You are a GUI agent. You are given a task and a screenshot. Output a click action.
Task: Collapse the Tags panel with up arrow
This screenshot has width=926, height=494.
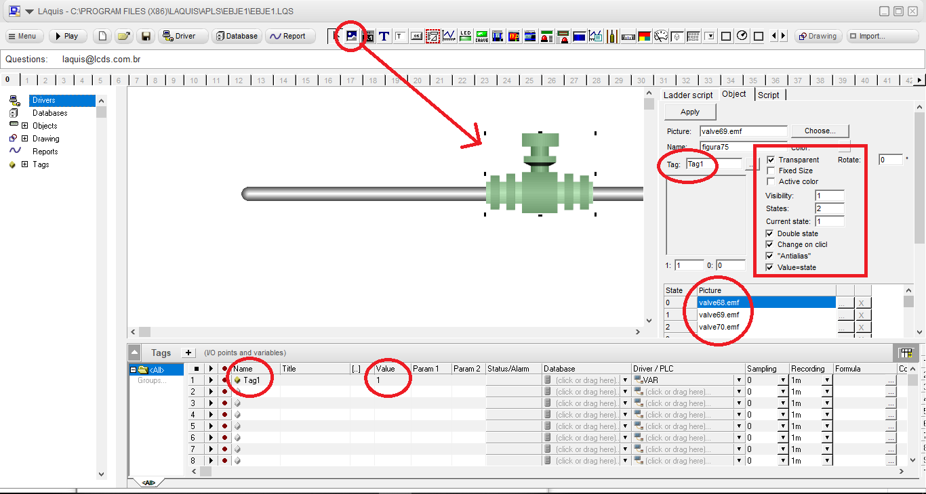136,353
